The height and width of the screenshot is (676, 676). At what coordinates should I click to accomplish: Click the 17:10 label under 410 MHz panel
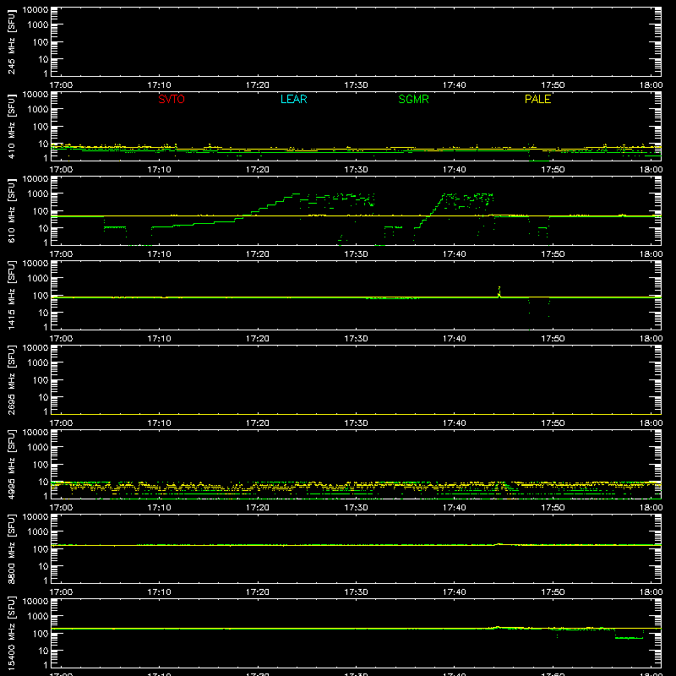click(159, 170)
